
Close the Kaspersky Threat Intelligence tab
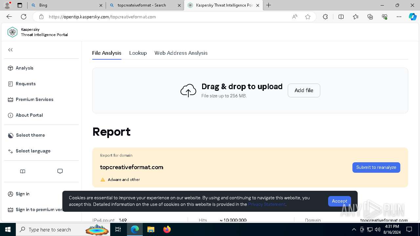pos(258,5)
